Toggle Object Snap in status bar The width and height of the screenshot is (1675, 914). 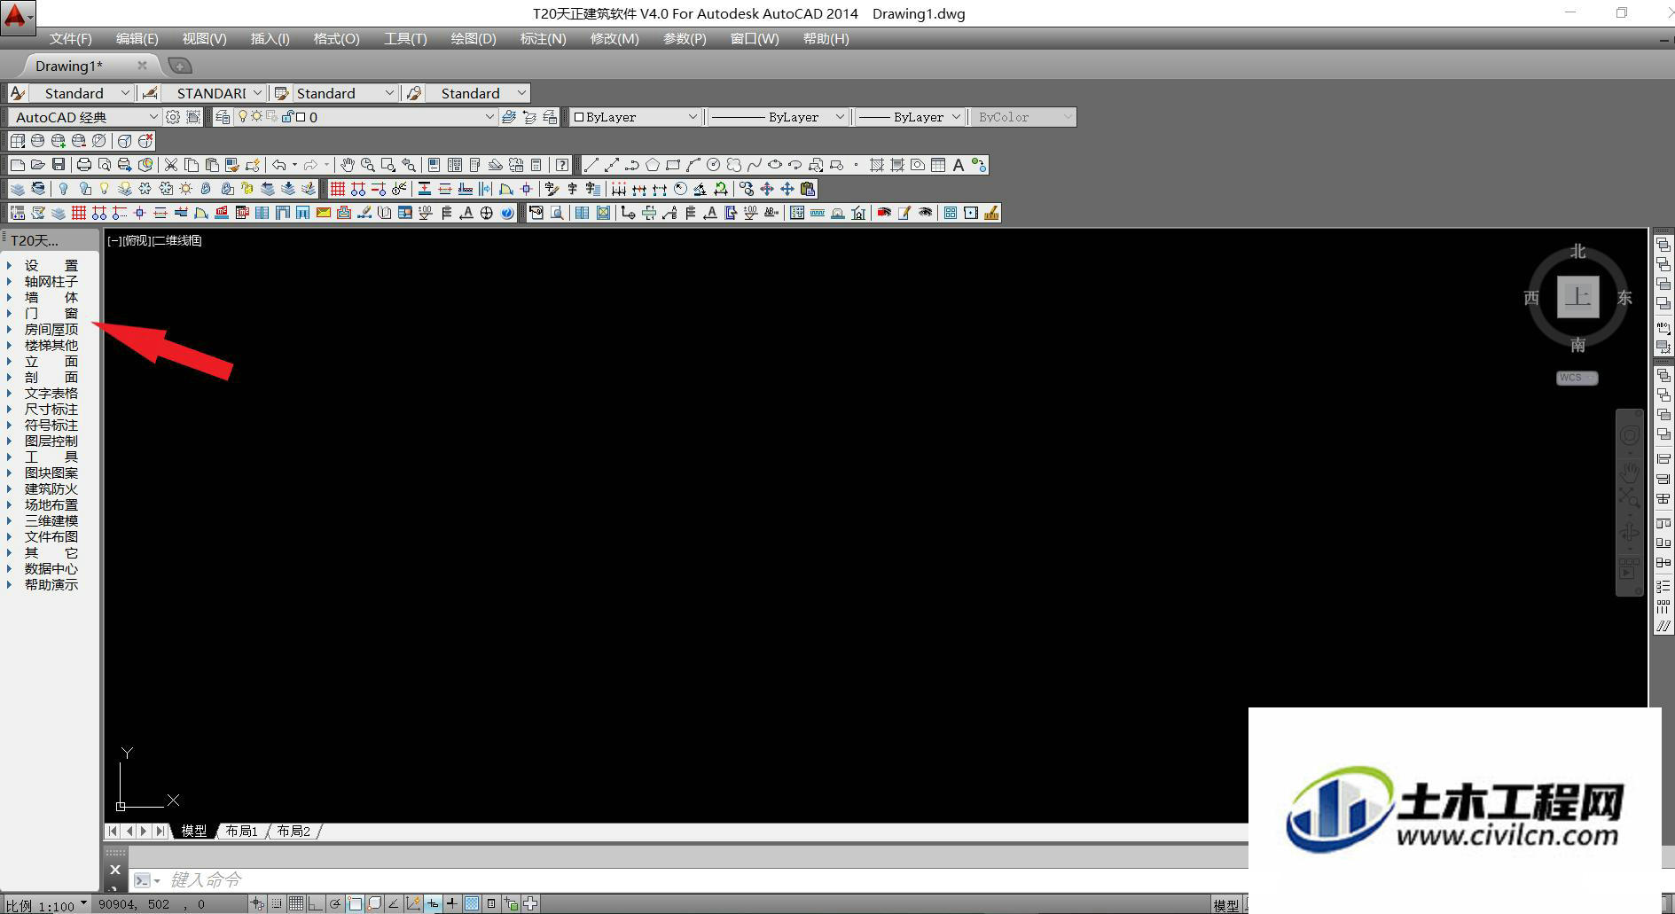tap(355, 904)
